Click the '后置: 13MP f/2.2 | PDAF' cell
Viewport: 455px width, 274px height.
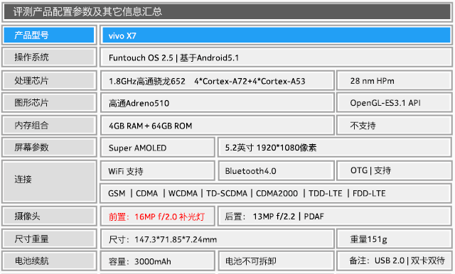[335, 216]
